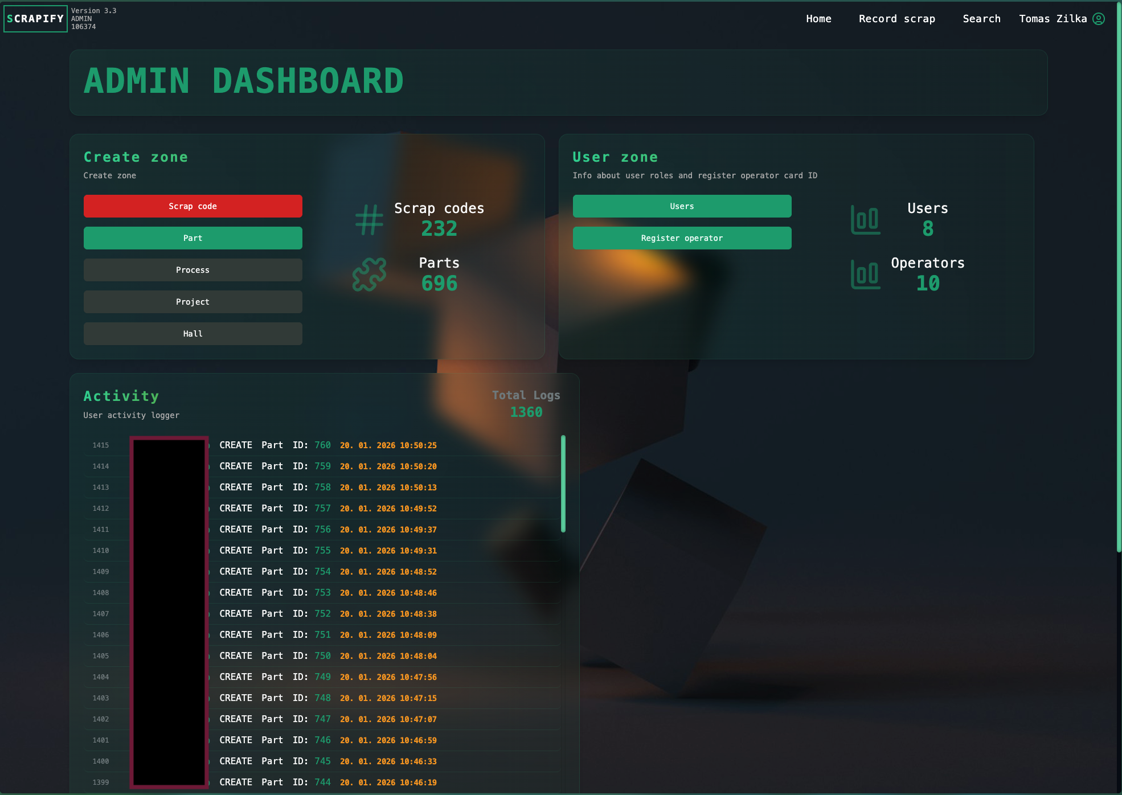Click the Parts count 696
The image size is (1122, 795).
(439, 284)
